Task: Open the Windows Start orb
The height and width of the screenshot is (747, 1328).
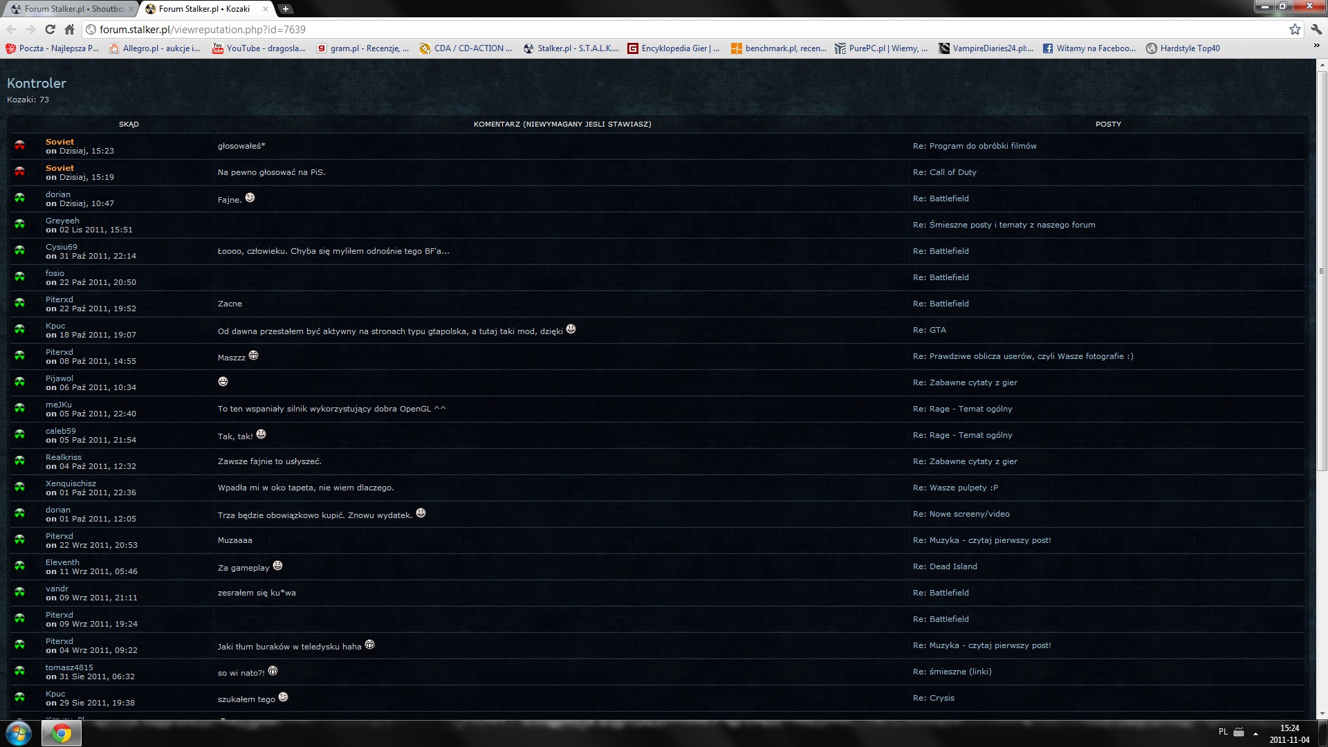Action: [19, 733]
